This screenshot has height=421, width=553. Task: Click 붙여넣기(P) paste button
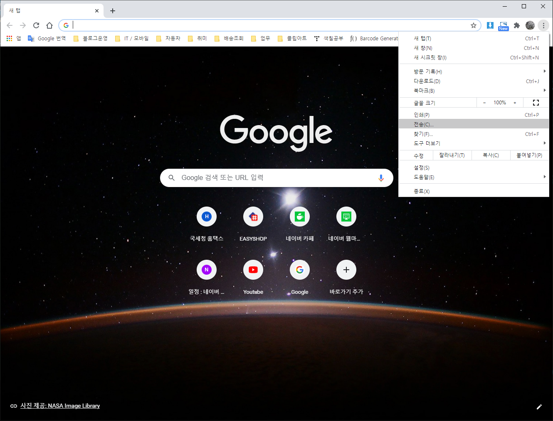529,155
